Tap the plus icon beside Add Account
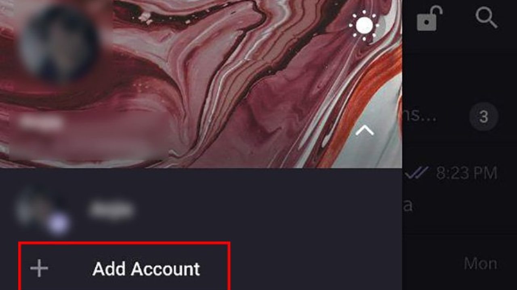Screen dimensions: 517x290 click(39, 269)
